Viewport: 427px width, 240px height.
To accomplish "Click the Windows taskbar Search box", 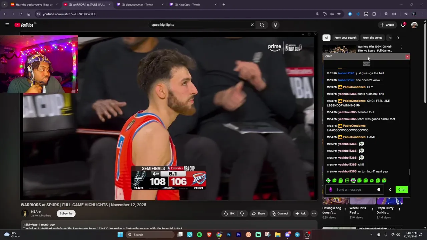I will tap(150, 235).
